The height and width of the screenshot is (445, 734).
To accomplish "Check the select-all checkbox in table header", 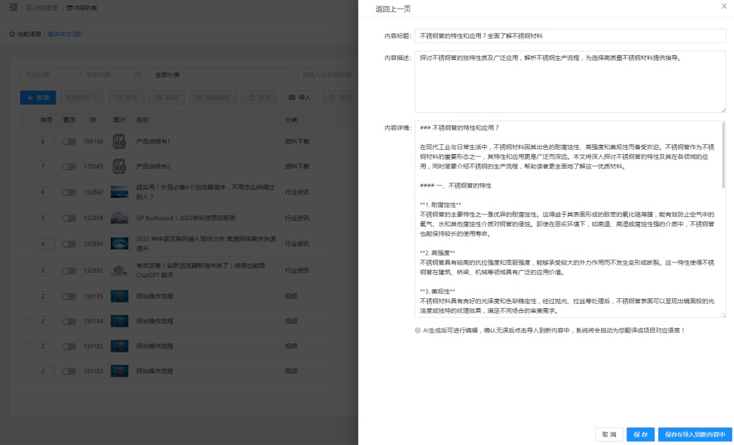I will coord(27,120).
